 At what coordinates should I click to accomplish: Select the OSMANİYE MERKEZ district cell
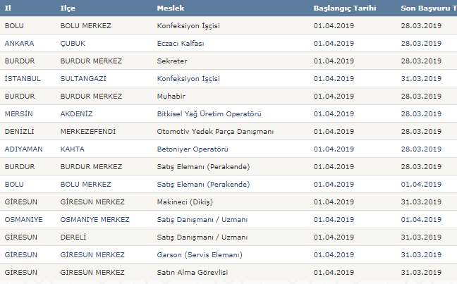pyautogui.click(x=95, y=220)
